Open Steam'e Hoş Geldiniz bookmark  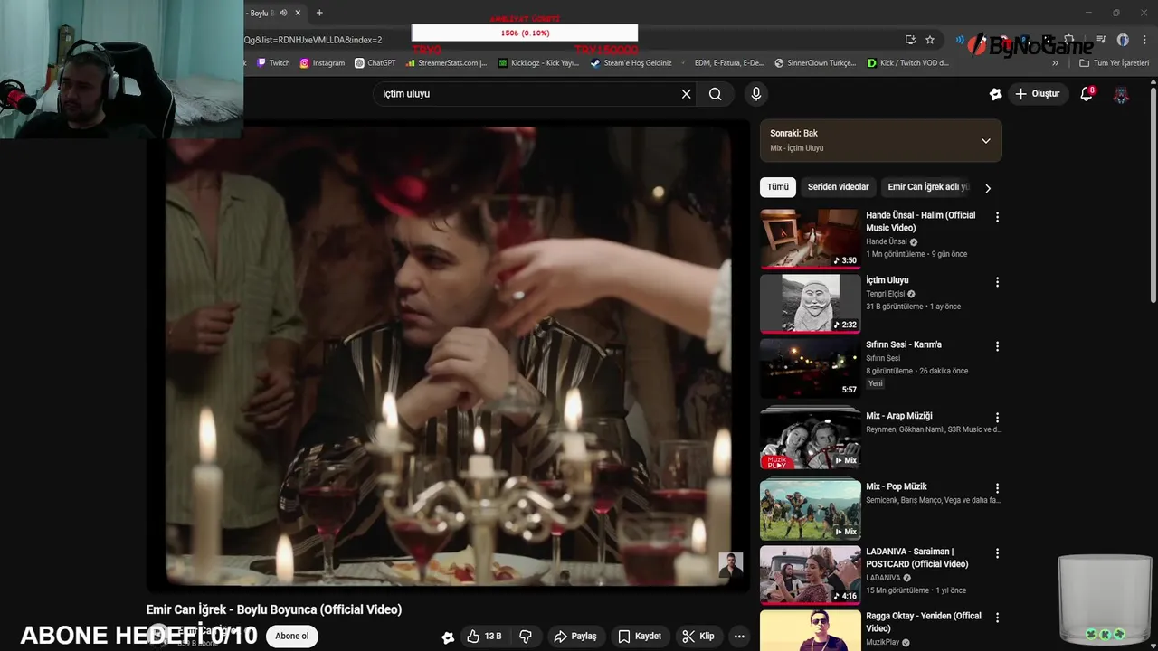coord(631,63)
